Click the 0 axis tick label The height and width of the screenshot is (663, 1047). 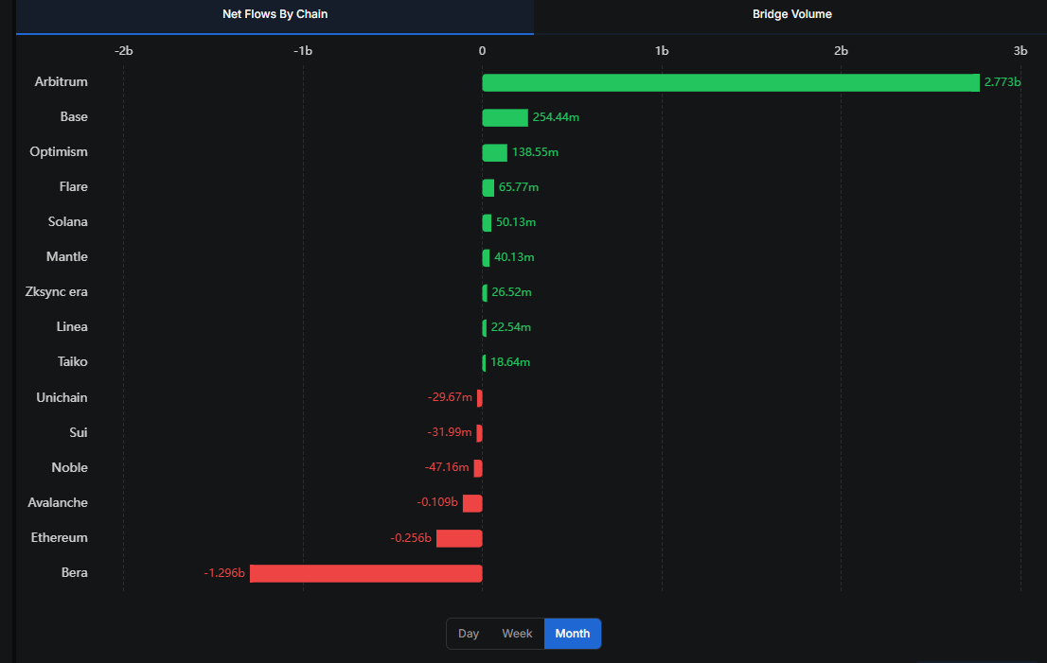point(482,51)
